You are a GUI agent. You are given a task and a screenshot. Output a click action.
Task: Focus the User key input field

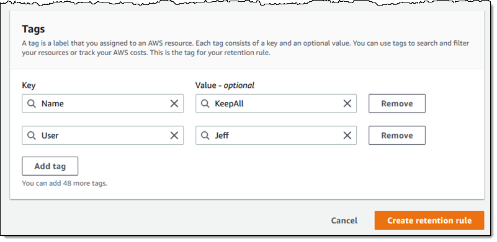coord(103,136)
